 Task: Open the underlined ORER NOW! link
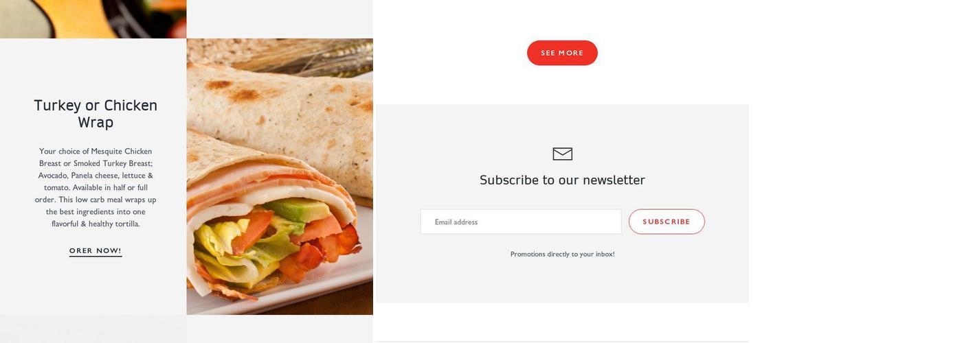[x=96, y=251]
